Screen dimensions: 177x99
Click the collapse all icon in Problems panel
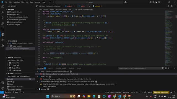(166, 68)
